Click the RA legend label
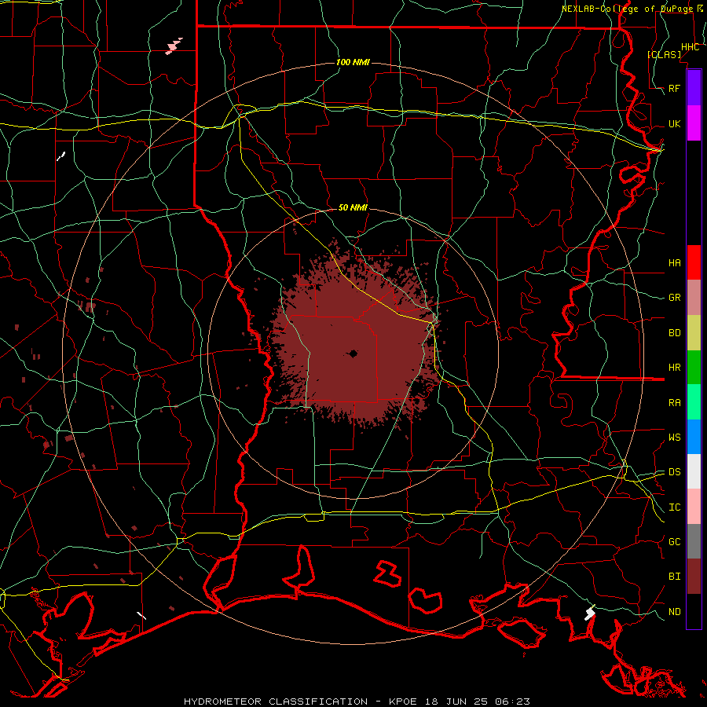 click(x=674, y=403)
